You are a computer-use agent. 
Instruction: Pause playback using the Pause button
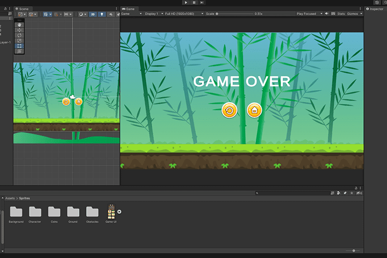(194, 3)
